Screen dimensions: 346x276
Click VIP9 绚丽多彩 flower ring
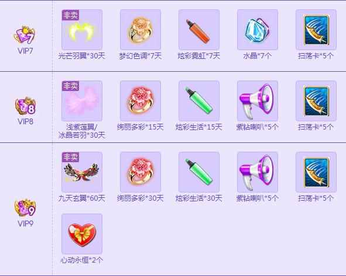141,172
